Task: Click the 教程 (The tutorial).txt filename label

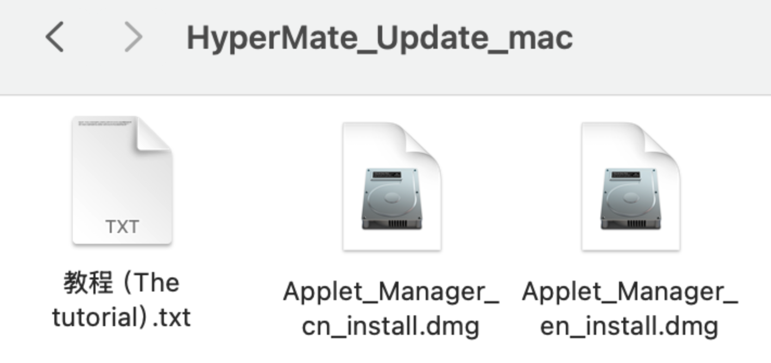Action: pyautogui.click(x=122, y=300)
